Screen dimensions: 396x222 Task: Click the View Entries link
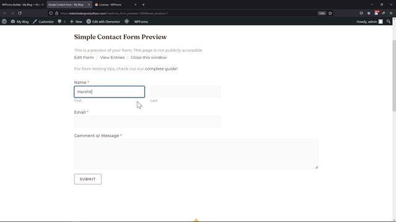tap(112, 57)
